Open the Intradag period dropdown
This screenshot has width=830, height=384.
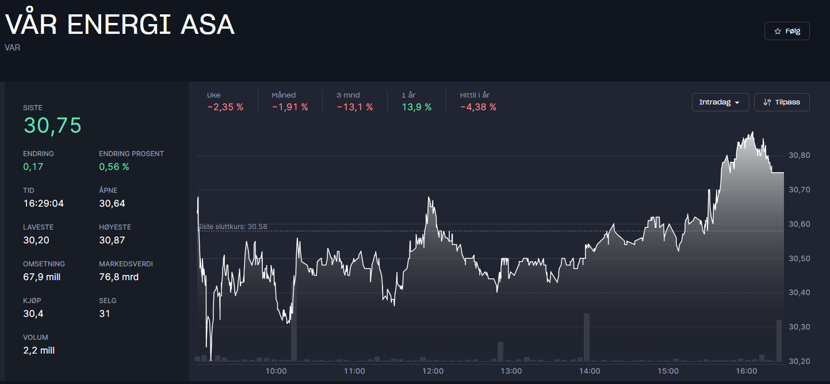[720, 102]
